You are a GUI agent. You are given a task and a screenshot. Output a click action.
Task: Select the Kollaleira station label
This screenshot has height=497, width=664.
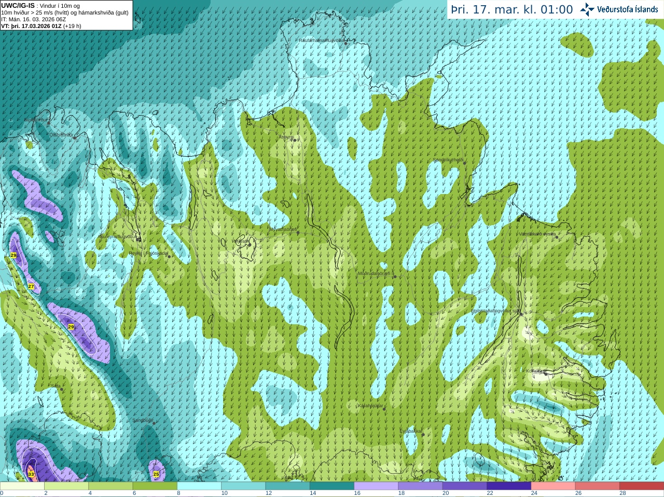point(535,371)
